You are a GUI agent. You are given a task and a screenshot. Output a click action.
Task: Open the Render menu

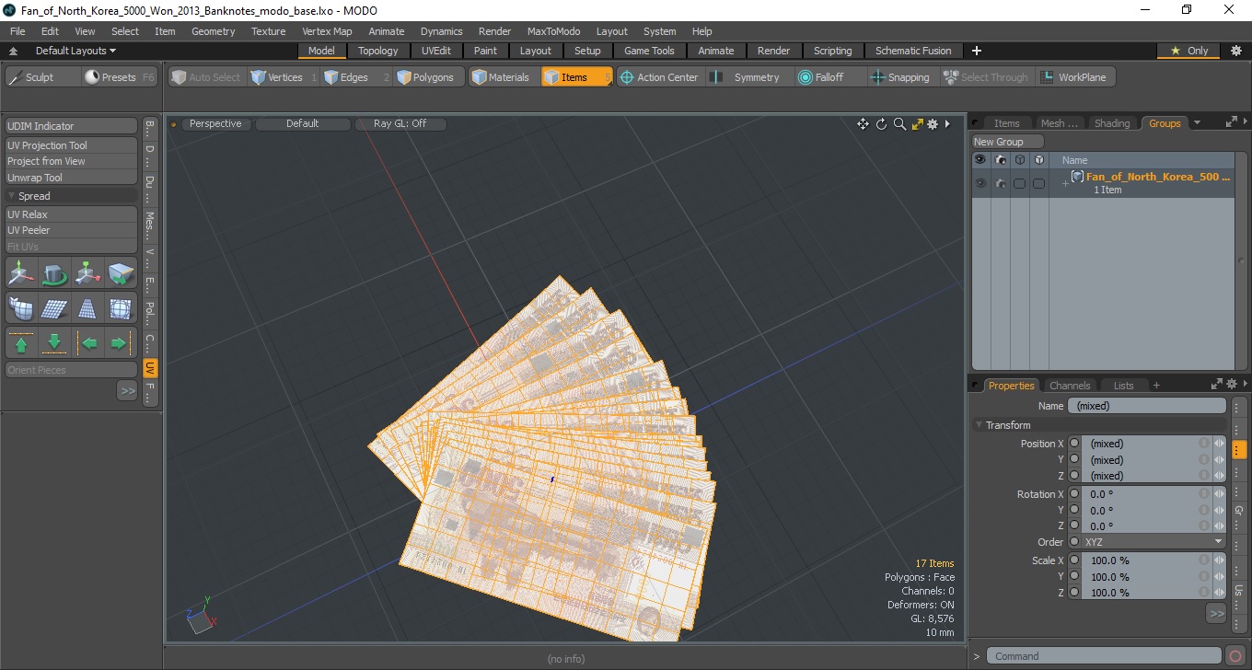pyautogui.click(x=494, y=31)
